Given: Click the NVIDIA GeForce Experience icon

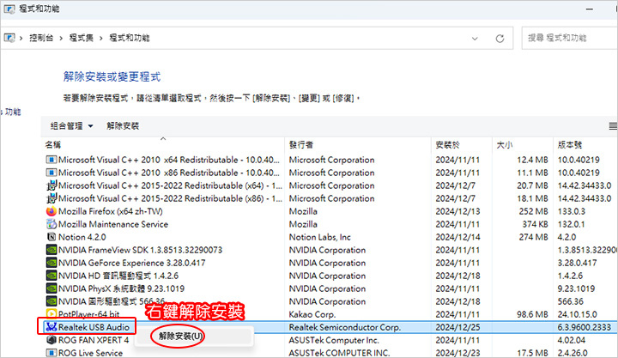Looking at the screenshot, I should tap(51, 263).
